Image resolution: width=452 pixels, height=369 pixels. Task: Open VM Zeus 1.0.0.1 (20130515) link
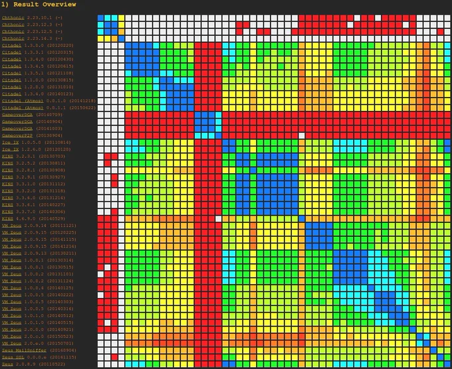(11, 267)
